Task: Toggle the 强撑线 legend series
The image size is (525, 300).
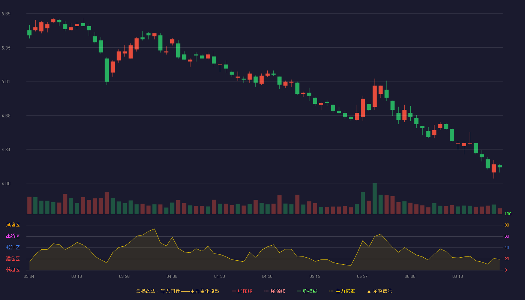Action: [307, 291]
